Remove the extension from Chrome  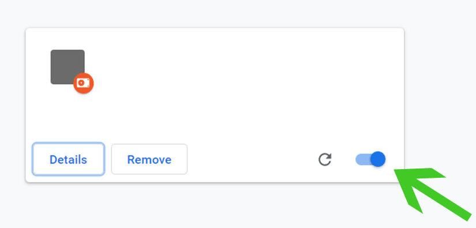coord(149,159)
